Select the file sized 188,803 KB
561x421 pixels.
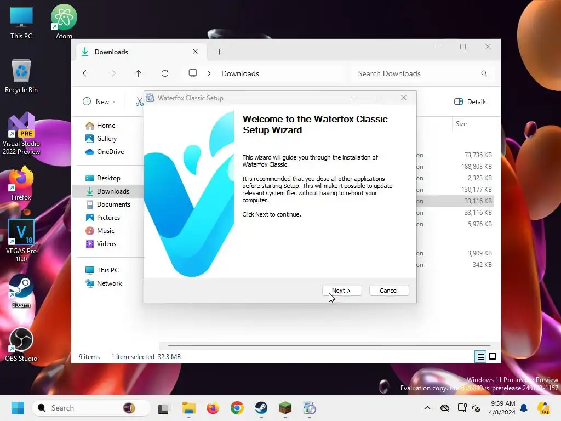click(476, 167)
